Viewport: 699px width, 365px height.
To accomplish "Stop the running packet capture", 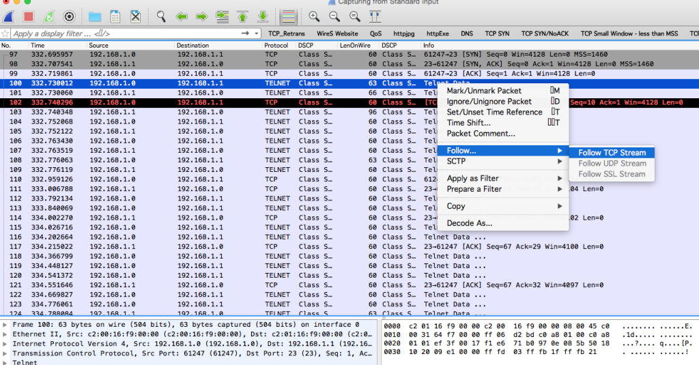I will click(29, 17).
